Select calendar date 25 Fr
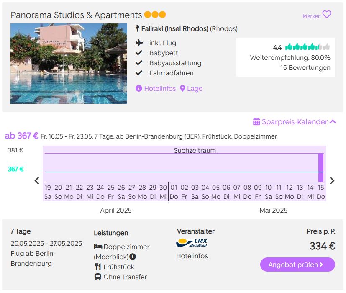Viewport: 346px width, 293px height. coord(111,192)
